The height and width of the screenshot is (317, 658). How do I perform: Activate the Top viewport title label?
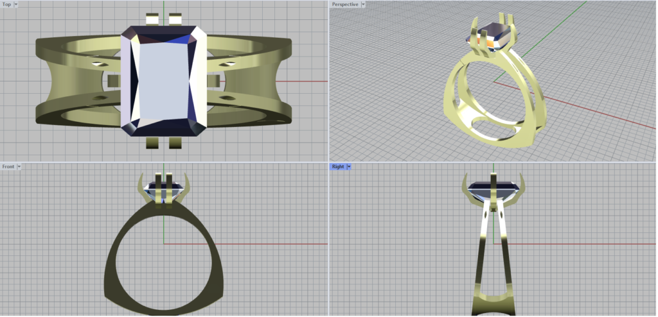[6, 4]
